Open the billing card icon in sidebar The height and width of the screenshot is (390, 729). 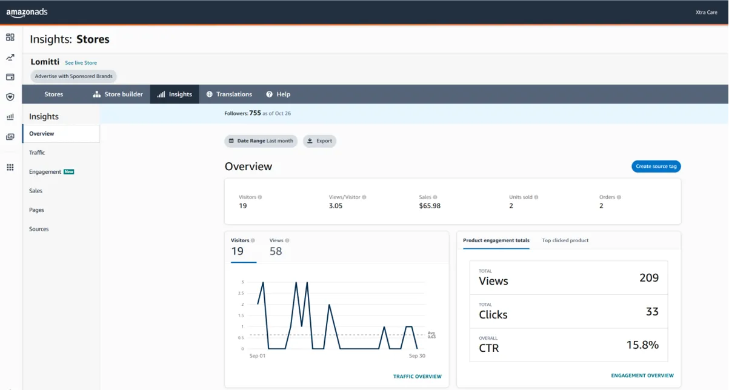[10, 77]
